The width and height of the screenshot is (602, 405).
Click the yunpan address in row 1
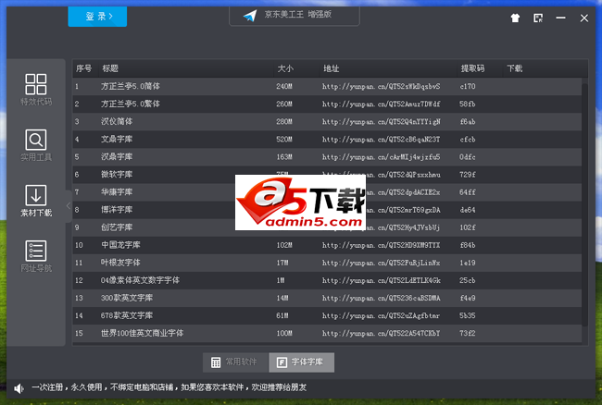[382, 87]
